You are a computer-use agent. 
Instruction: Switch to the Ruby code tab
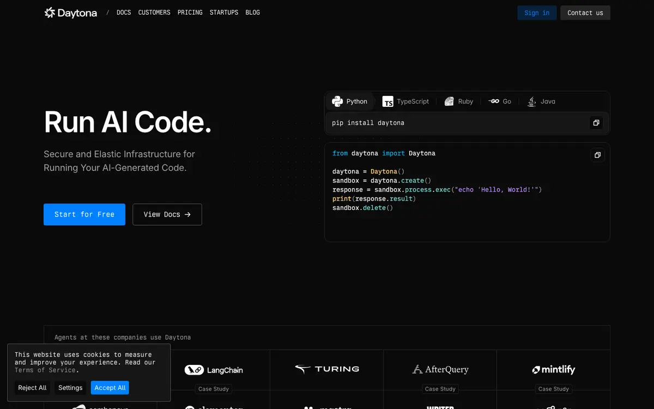pyautogui.click(x=459, y=101)
